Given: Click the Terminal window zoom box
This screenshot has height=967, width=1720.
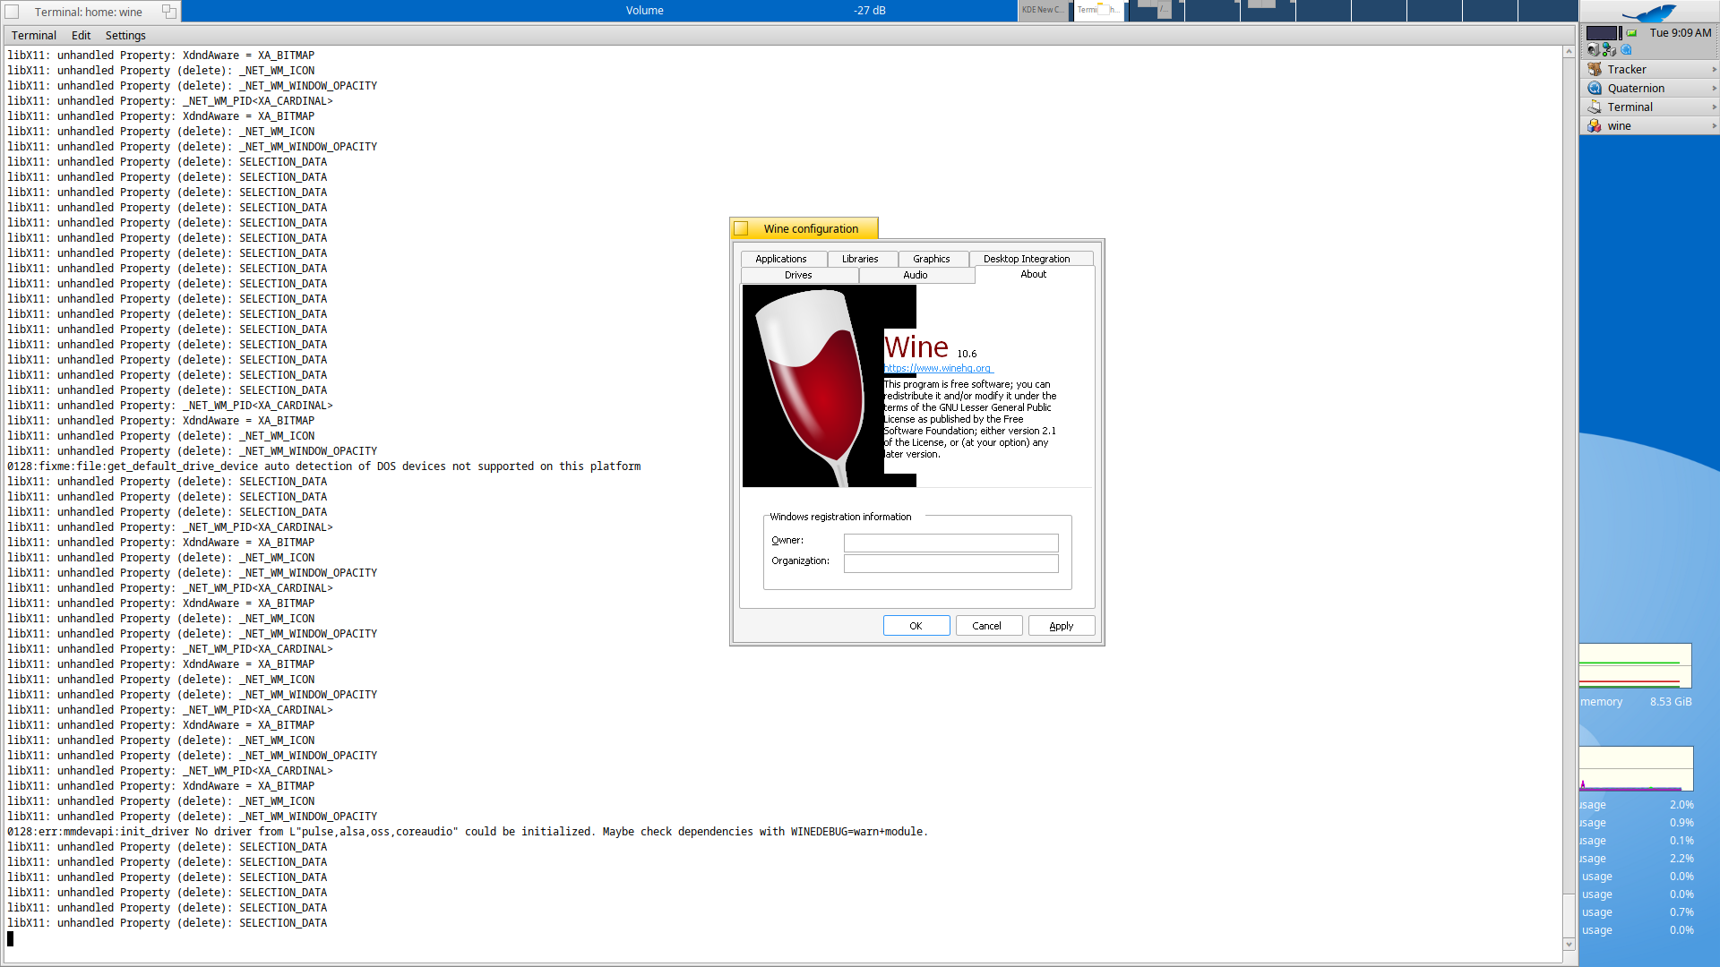Looking at the screenshot, I should click(x=168, y=12).
